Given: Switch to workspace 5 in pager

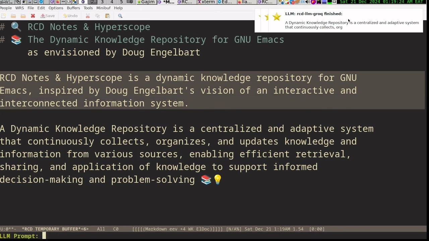Looking at the screenshot, I should 121,2.
